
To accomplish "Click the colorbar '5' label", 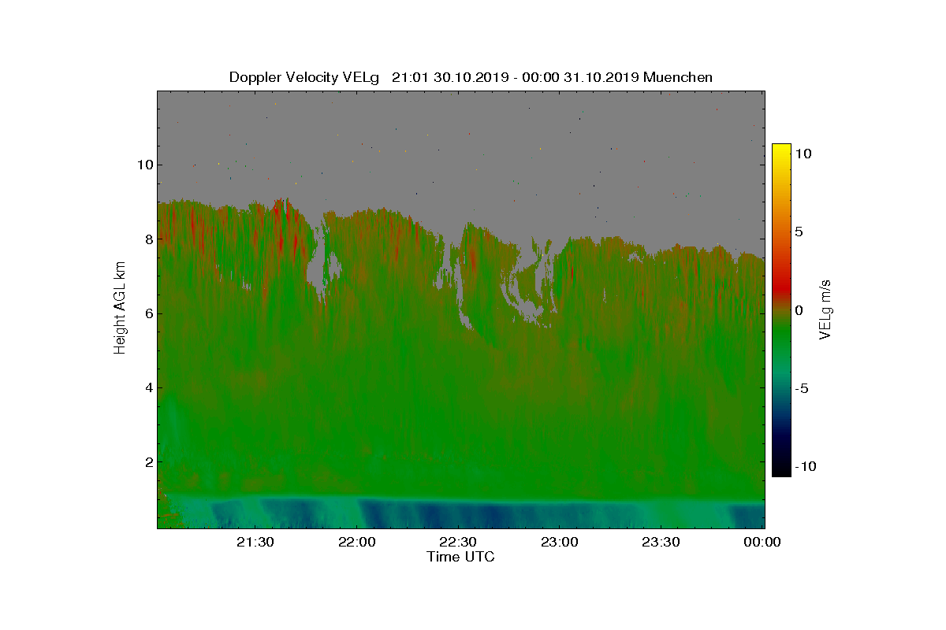I will point(799,232).
